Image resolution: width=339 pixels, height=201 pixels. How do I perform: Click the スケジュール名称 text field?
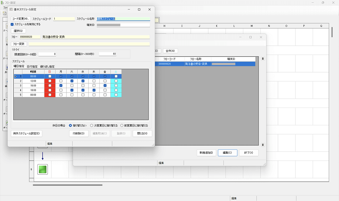coord(123,19)
